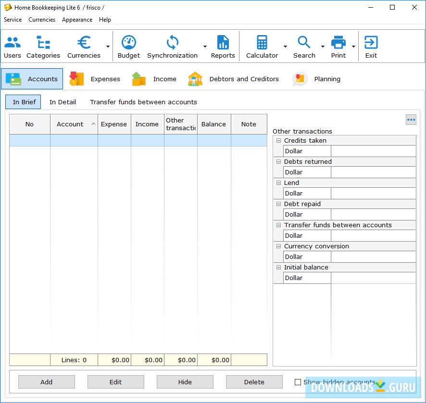426x403 pixels.
Task: Click the Delete button
Action: coord(254,382)
